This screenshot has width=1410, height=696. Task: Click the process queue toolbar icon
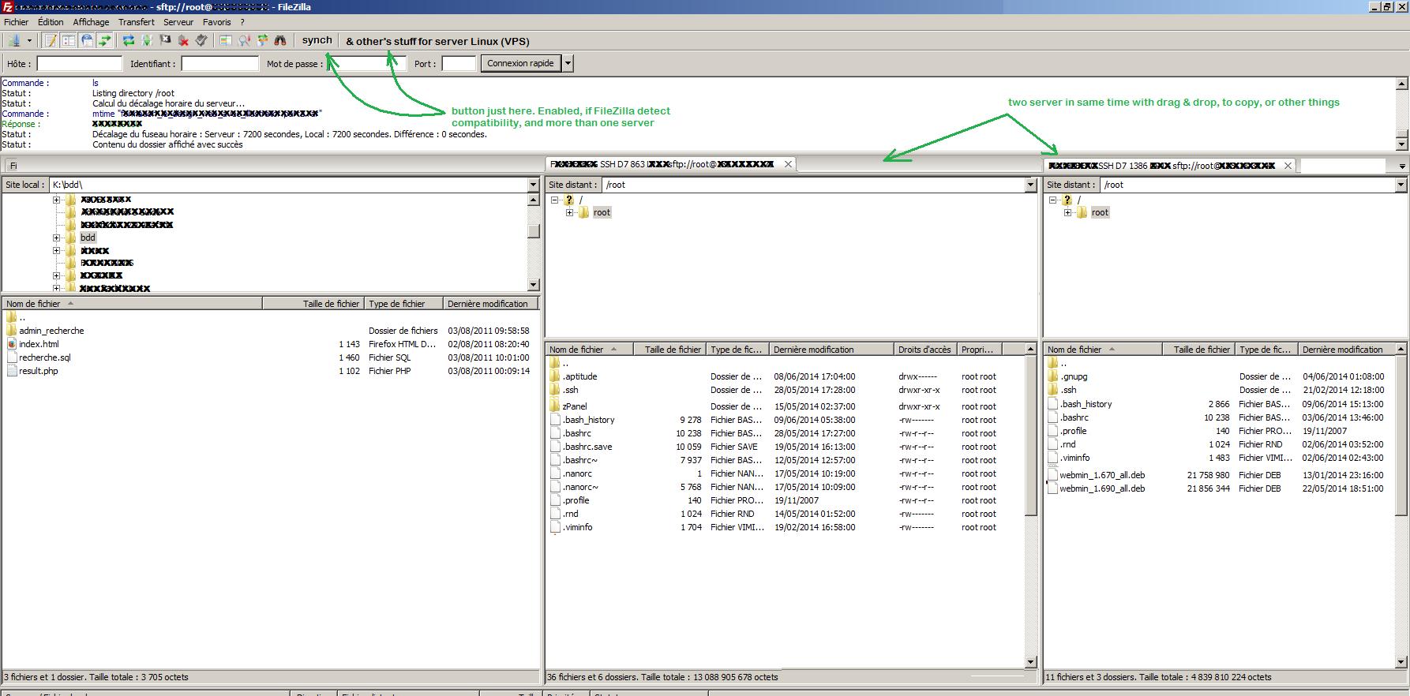[x=147, y=40]
